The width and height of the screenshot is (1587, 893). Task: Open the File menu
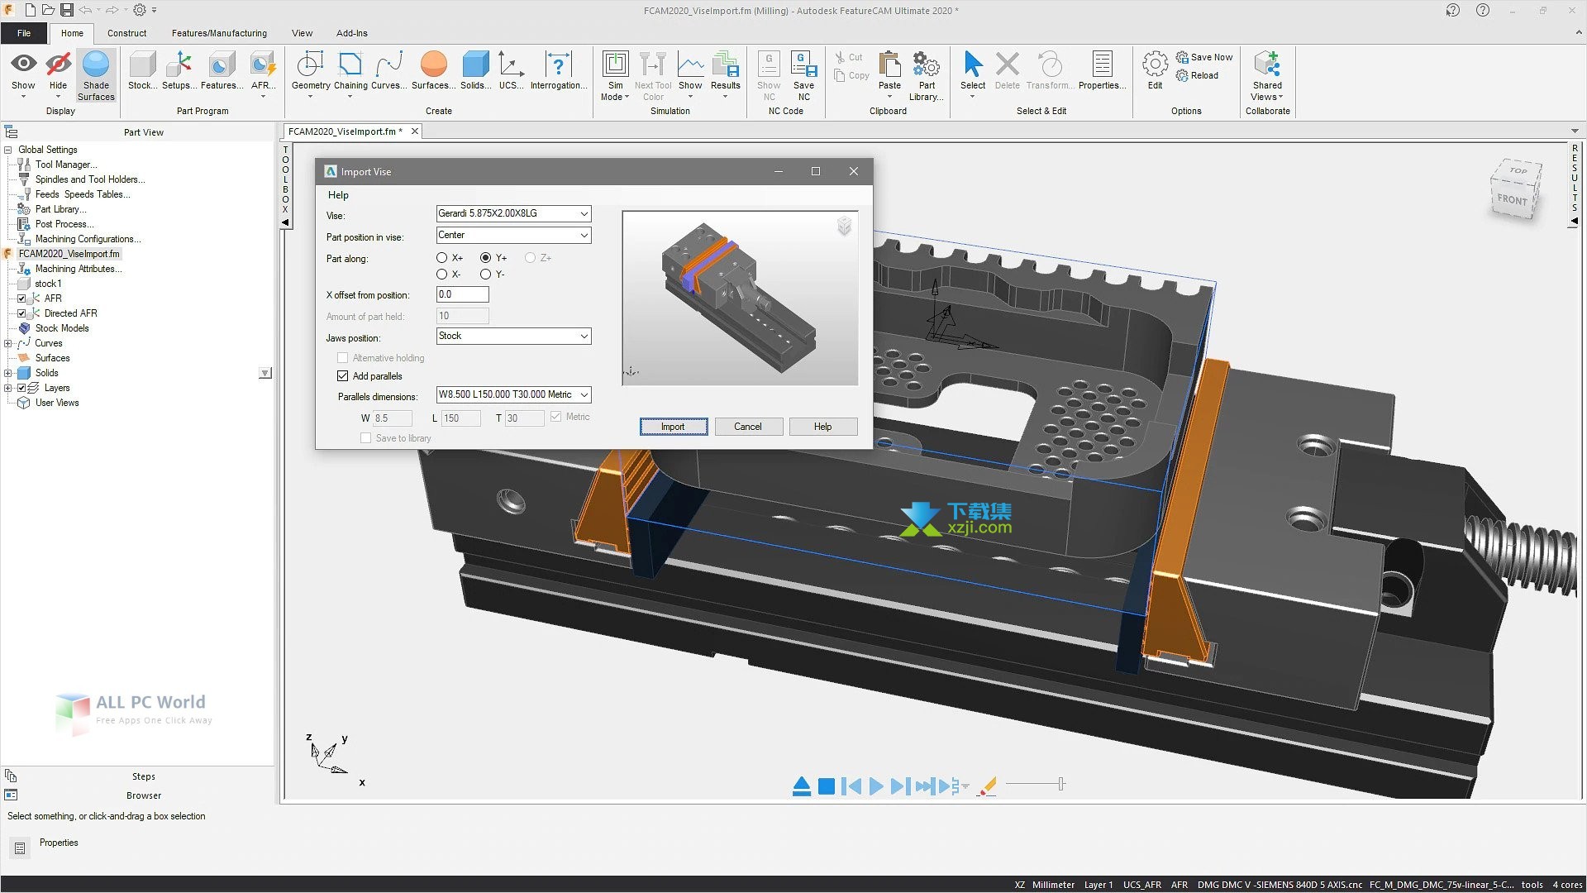click(24, 33)
